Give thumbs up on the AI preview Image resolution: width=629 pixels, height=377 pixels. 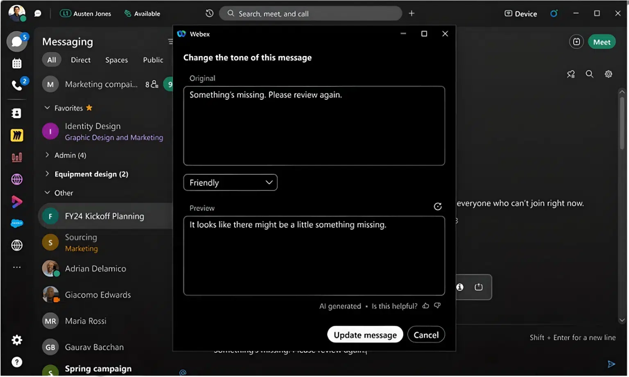(425, 306)
